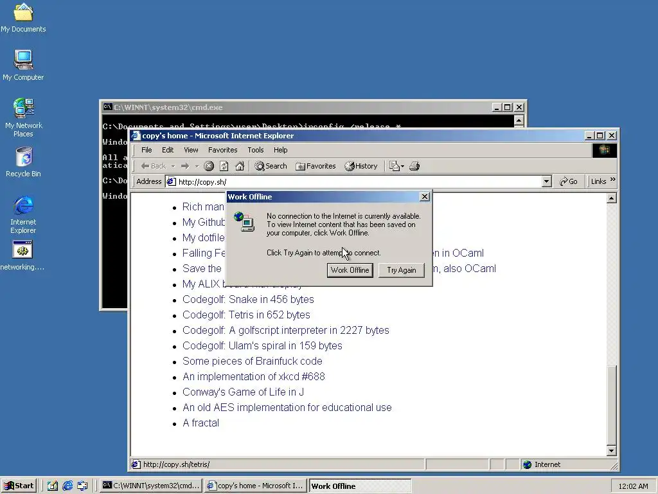This screenshot has width=658, height=494.
Task: Open the Favorites toolbar button
Action: (x=316, y=166)
